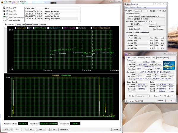
Task: Click the Test Started time field
Action: pyautogui.click(x=49, y=124)
